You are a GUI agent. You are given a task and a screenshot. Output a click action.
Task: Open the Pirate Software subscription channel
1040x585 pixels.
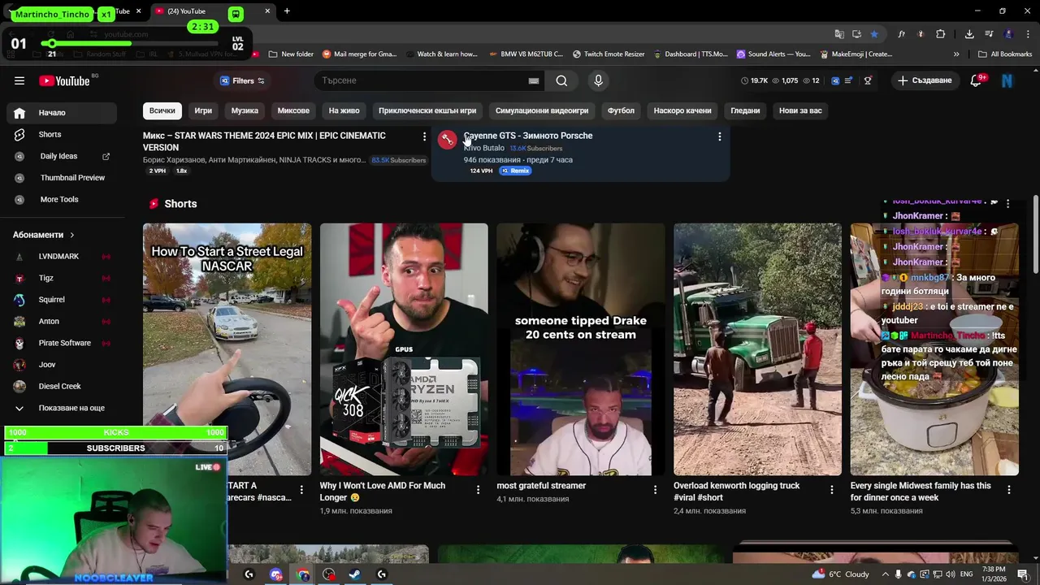click(62, 343)
